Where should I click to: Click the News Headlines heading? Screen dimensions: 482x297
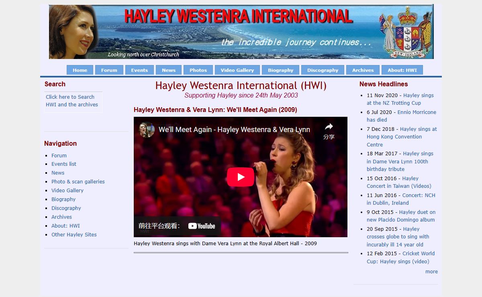click(x=384, y=84)
